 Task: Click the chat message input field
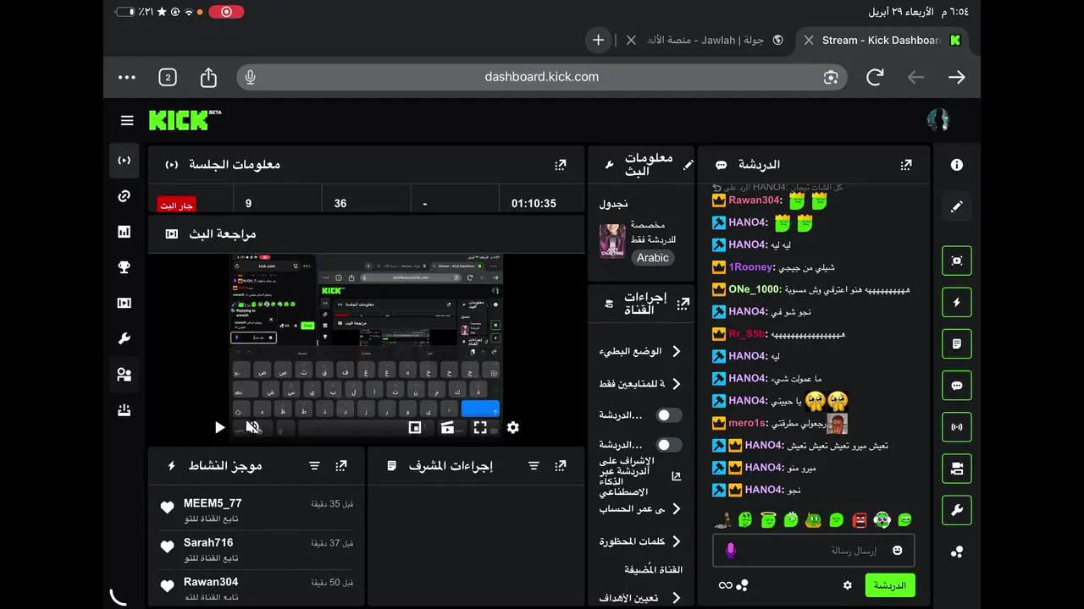[813, 551]
